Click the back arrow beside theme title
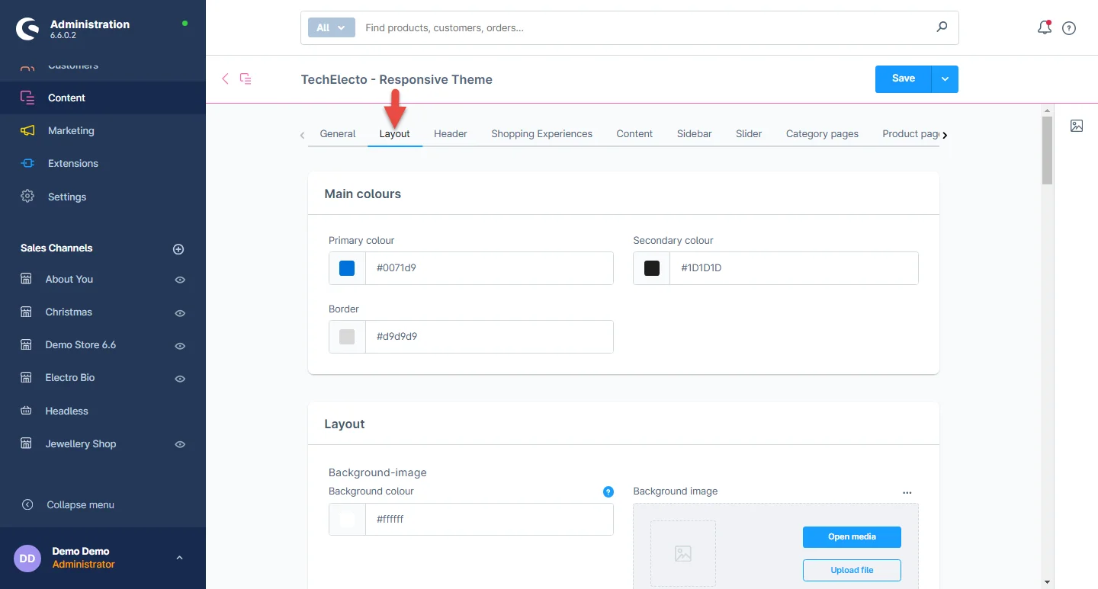 click(225, 78)
